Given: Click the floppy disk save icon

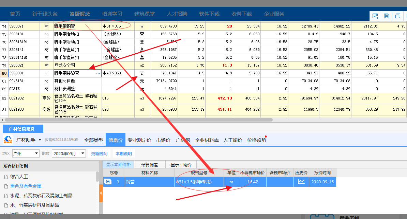Looking at the screenshot, I should click(x=387, y=16).
